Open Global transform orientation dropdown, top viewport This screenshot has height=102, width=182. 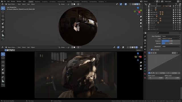click(x=63, y=4)
